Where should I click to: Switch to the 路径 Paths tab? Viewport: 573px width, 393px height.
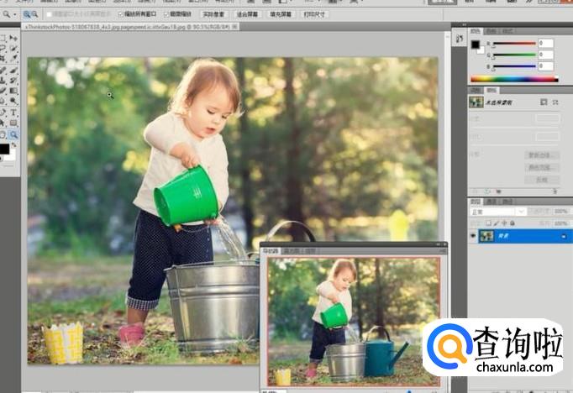506,202
